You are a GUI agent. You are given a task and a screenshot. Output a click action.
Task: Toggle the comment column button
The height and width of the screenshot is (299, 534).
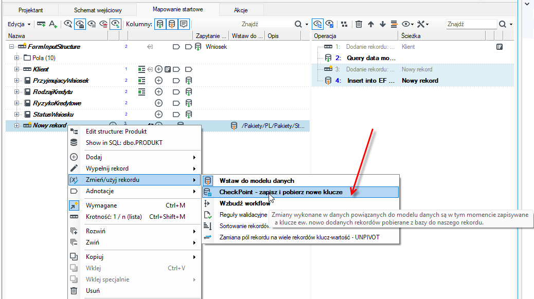click(184, 24)
